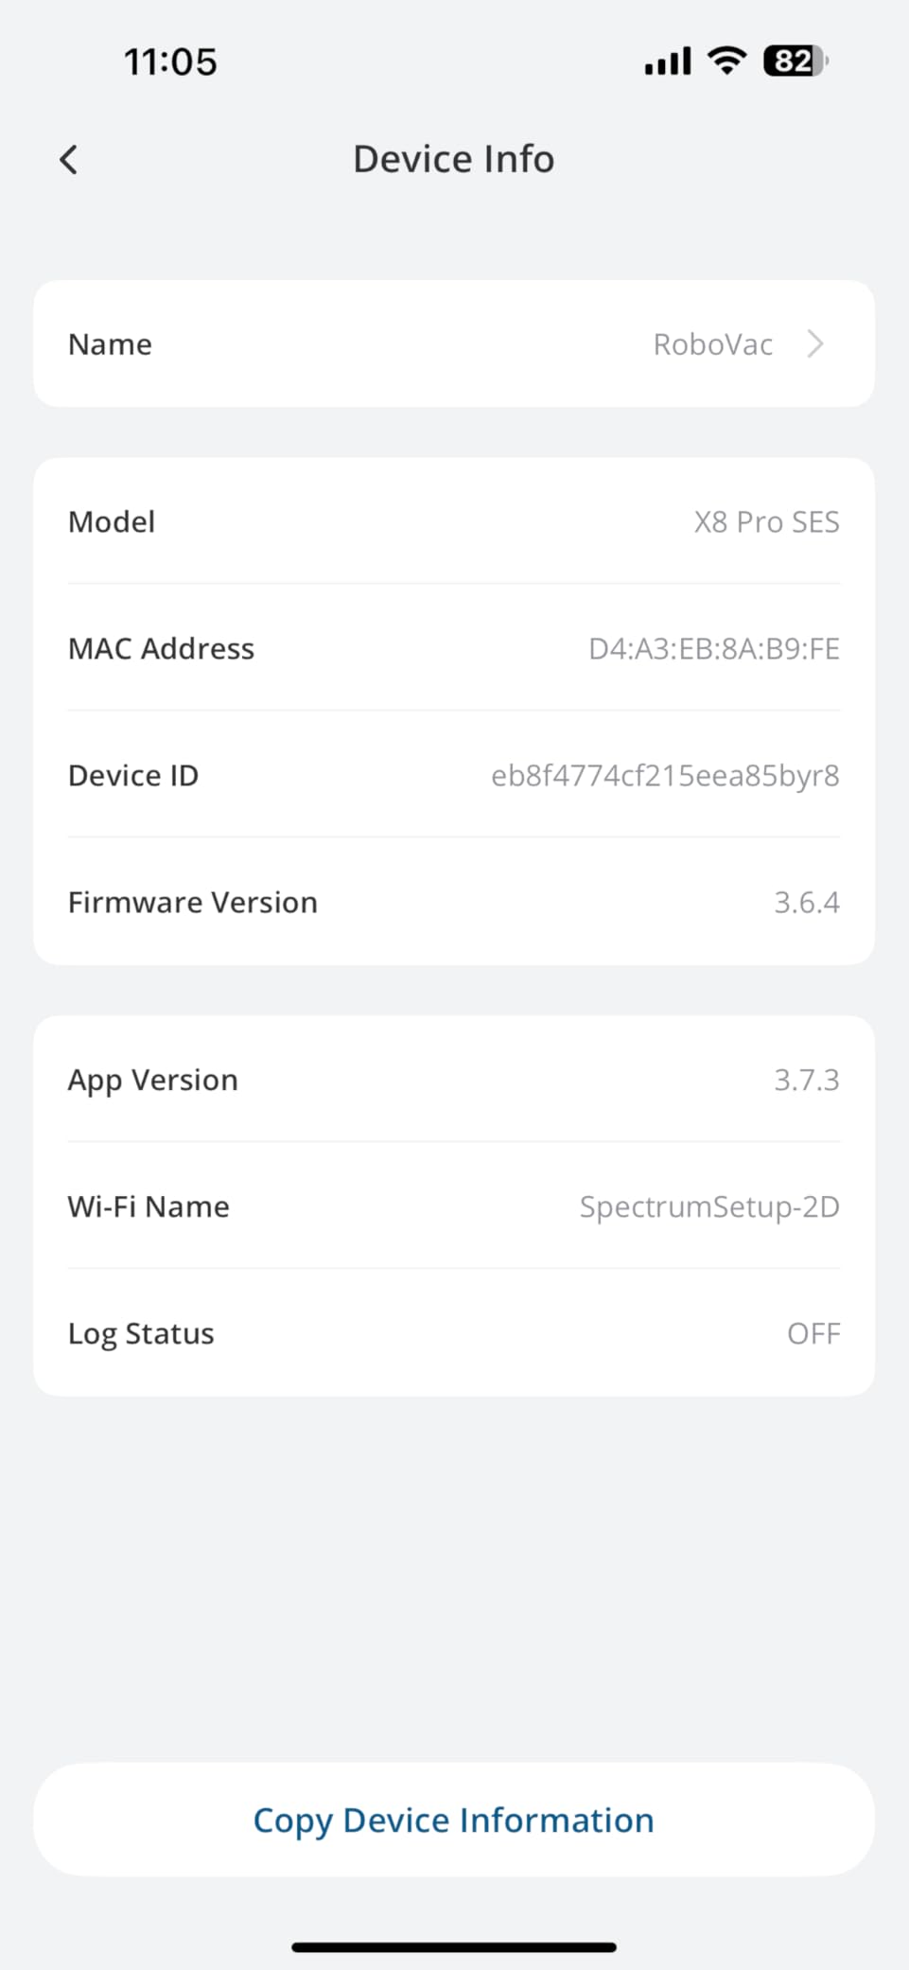Select the RoboVac name value
Screen dimensions: 909x1970
(x=713, y=344)
